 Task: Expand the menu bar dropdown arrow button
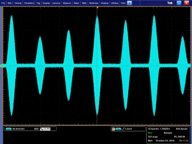pos(129,3)
